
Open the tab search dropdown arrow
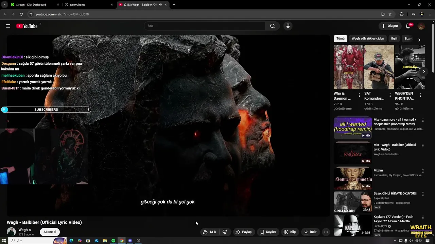click(4, 5)
